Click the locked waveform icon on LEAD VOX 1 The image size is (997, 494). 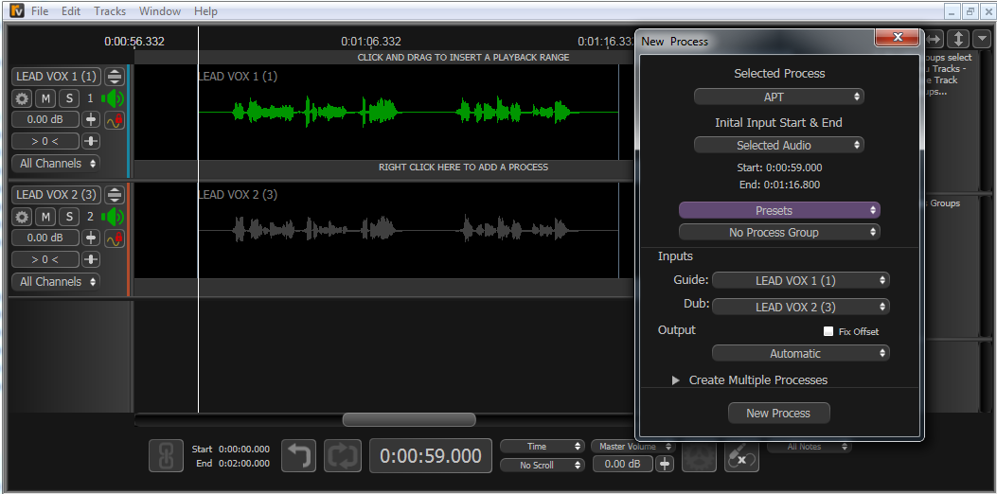click(115, 120)
